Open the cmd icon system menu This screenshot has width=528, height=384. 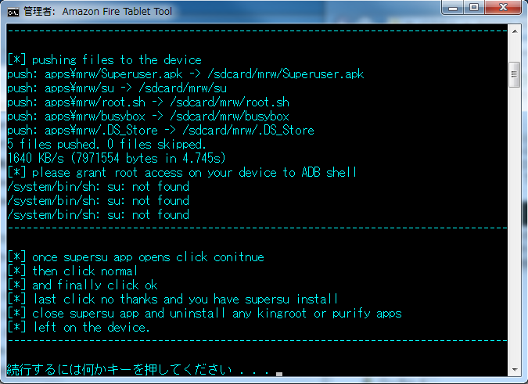pos(13,12)
